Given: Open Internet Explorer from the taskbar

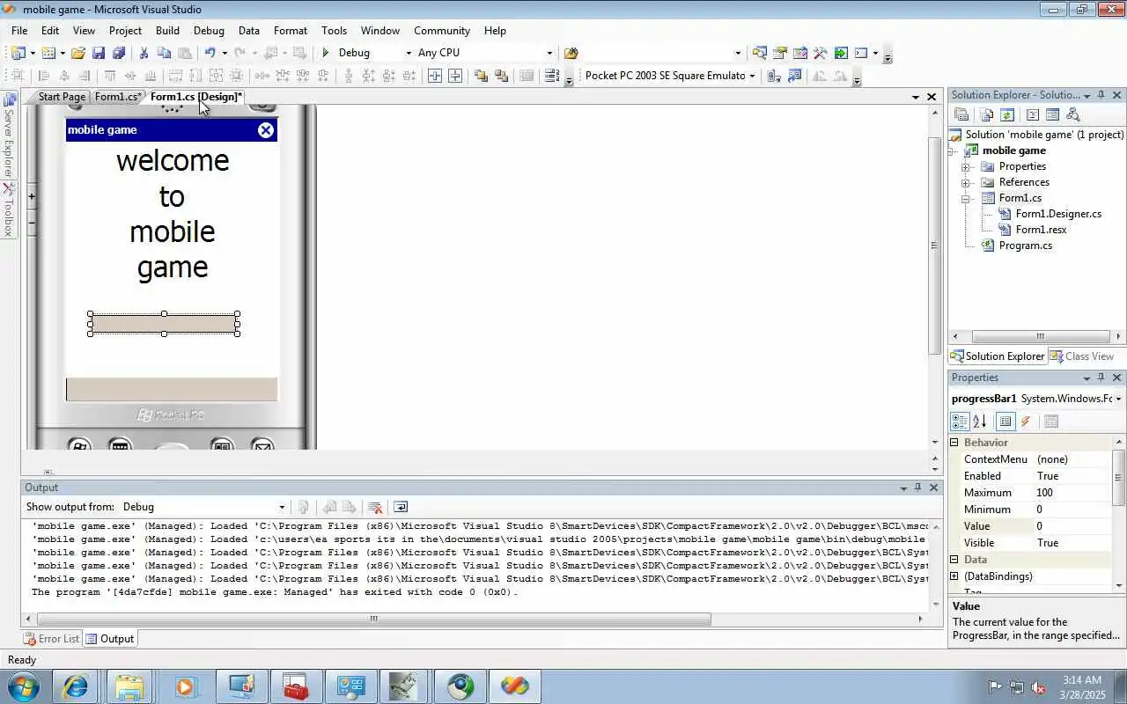Looking at the screenshot, I should click(75, 686).
